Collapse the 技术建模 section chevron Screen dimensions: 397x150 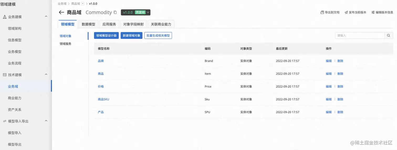[46, 74]
